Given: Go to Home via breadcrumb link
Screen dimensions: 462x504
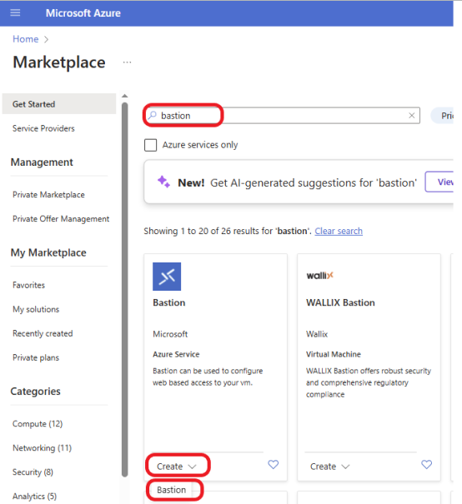Looking at the screenshot, I should coord(25,39).
